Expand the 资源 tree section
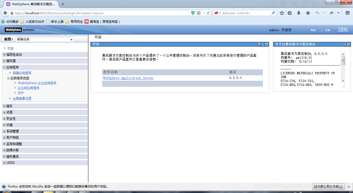 (x=4, y=112)
